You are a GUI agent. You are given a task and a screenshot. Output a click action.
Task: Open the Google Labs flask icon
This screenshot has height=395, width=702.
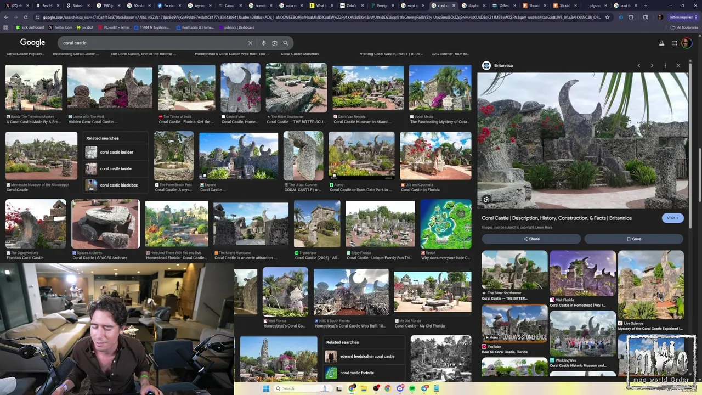point(661,43)
